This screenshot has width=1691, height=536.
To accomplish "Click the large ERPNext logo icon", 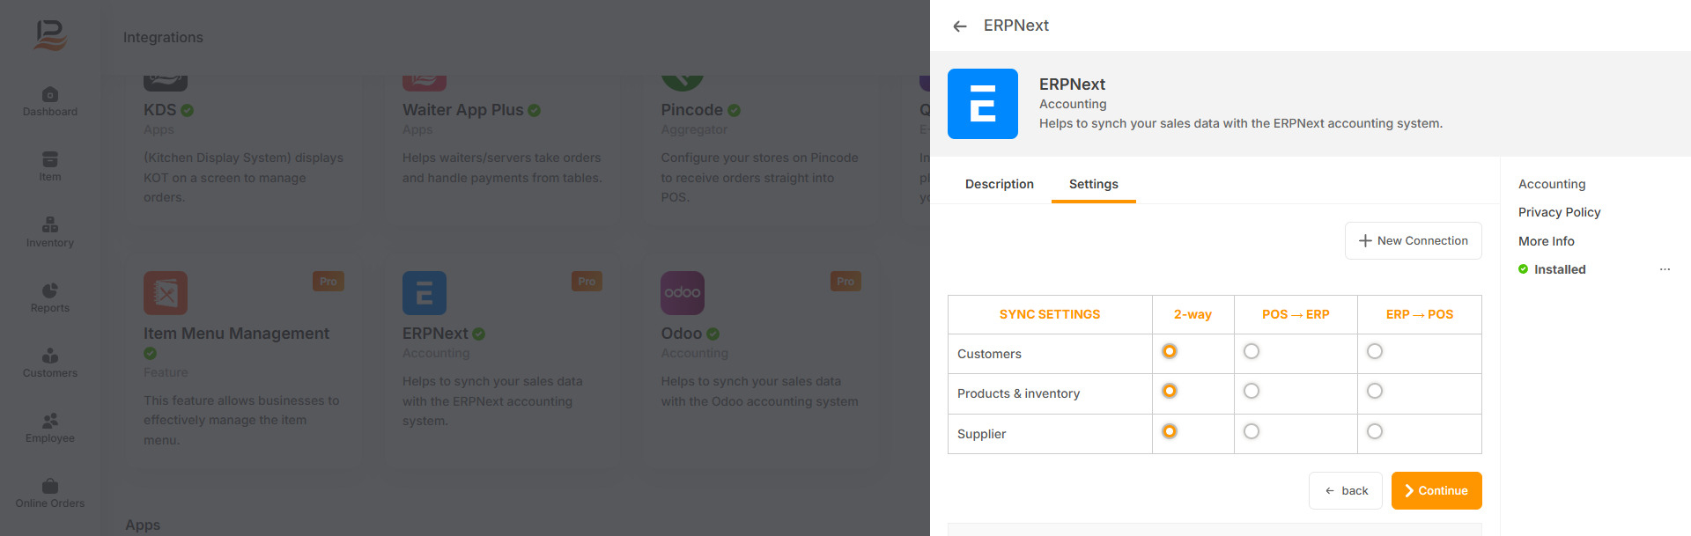I will tap(983, 104).
